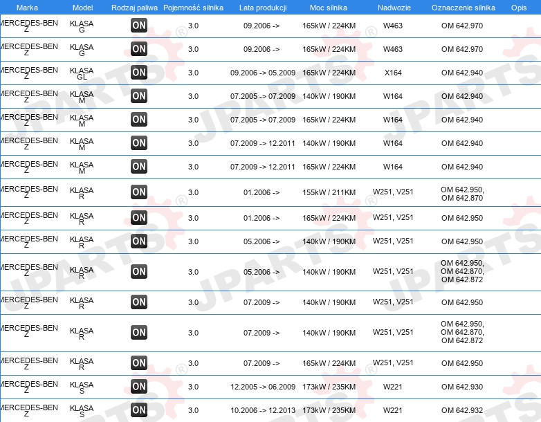Select the 12.2005 -> 06.2009 production years cell
Image resolution: width=541 pixels, height=422 pixels.
click(x=263, y=387)
